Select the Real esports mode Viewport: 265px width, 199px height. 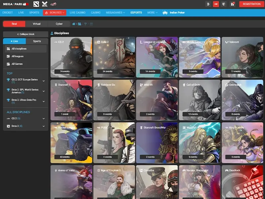pyautogui.click(x=14, y=24)
